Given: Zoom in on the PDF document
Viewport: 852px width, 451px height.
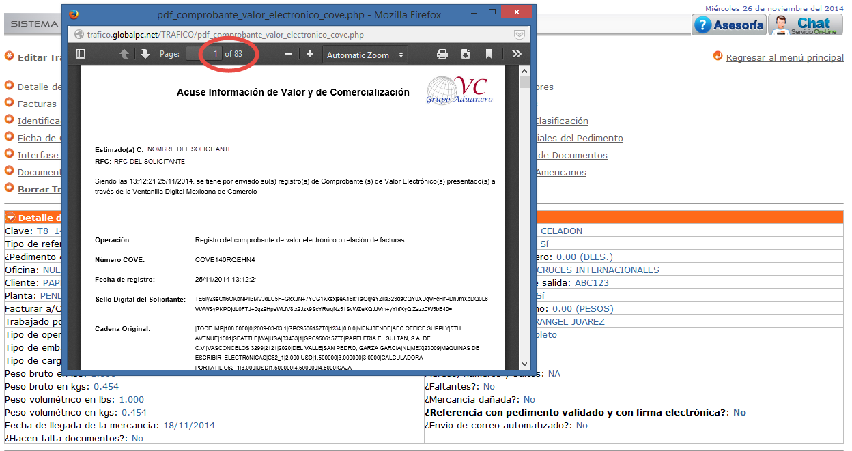Looking at the screenshot, I should coord(310,55).
